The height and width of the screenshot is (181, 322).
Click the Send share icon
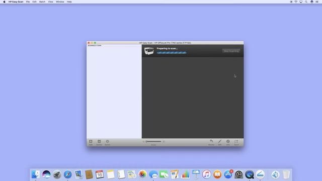pyautogui.click(x=236, y=141)
